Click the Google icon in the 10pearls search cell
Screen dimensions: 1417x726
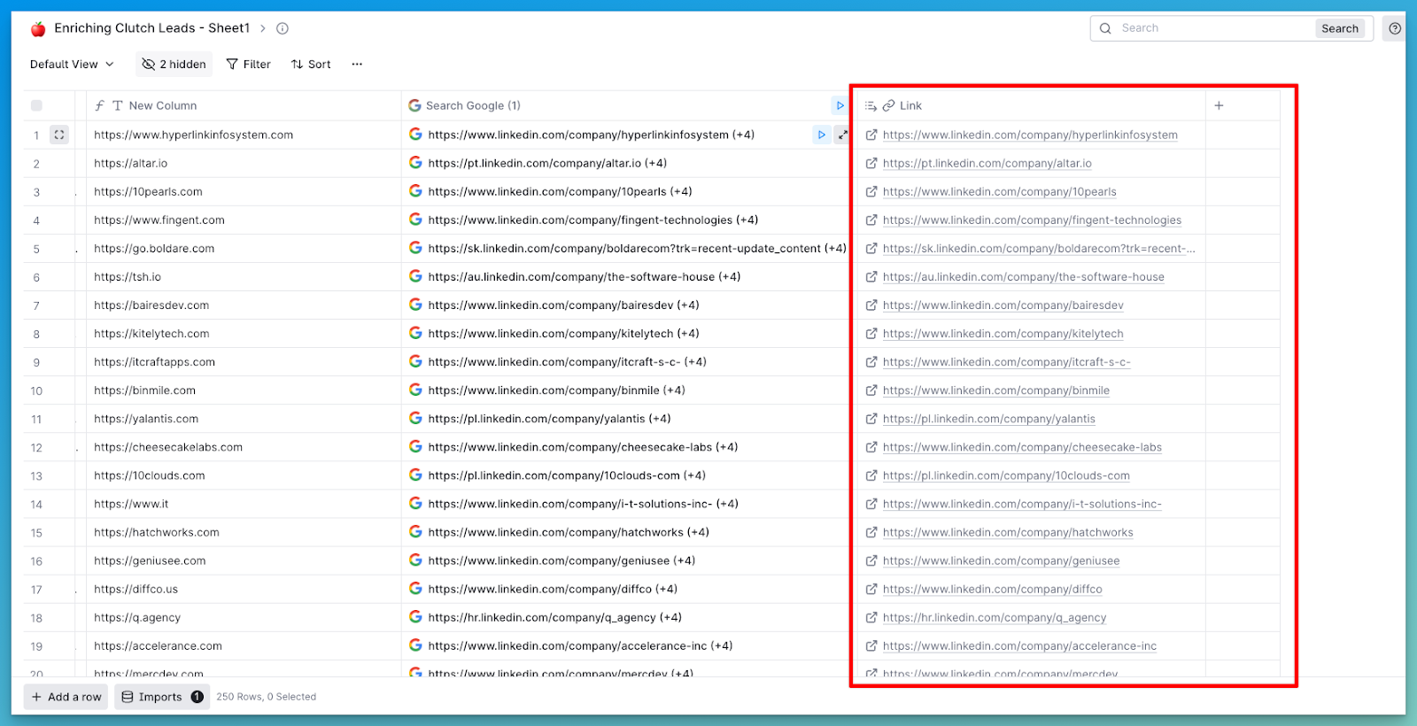(x=415, y=191)
